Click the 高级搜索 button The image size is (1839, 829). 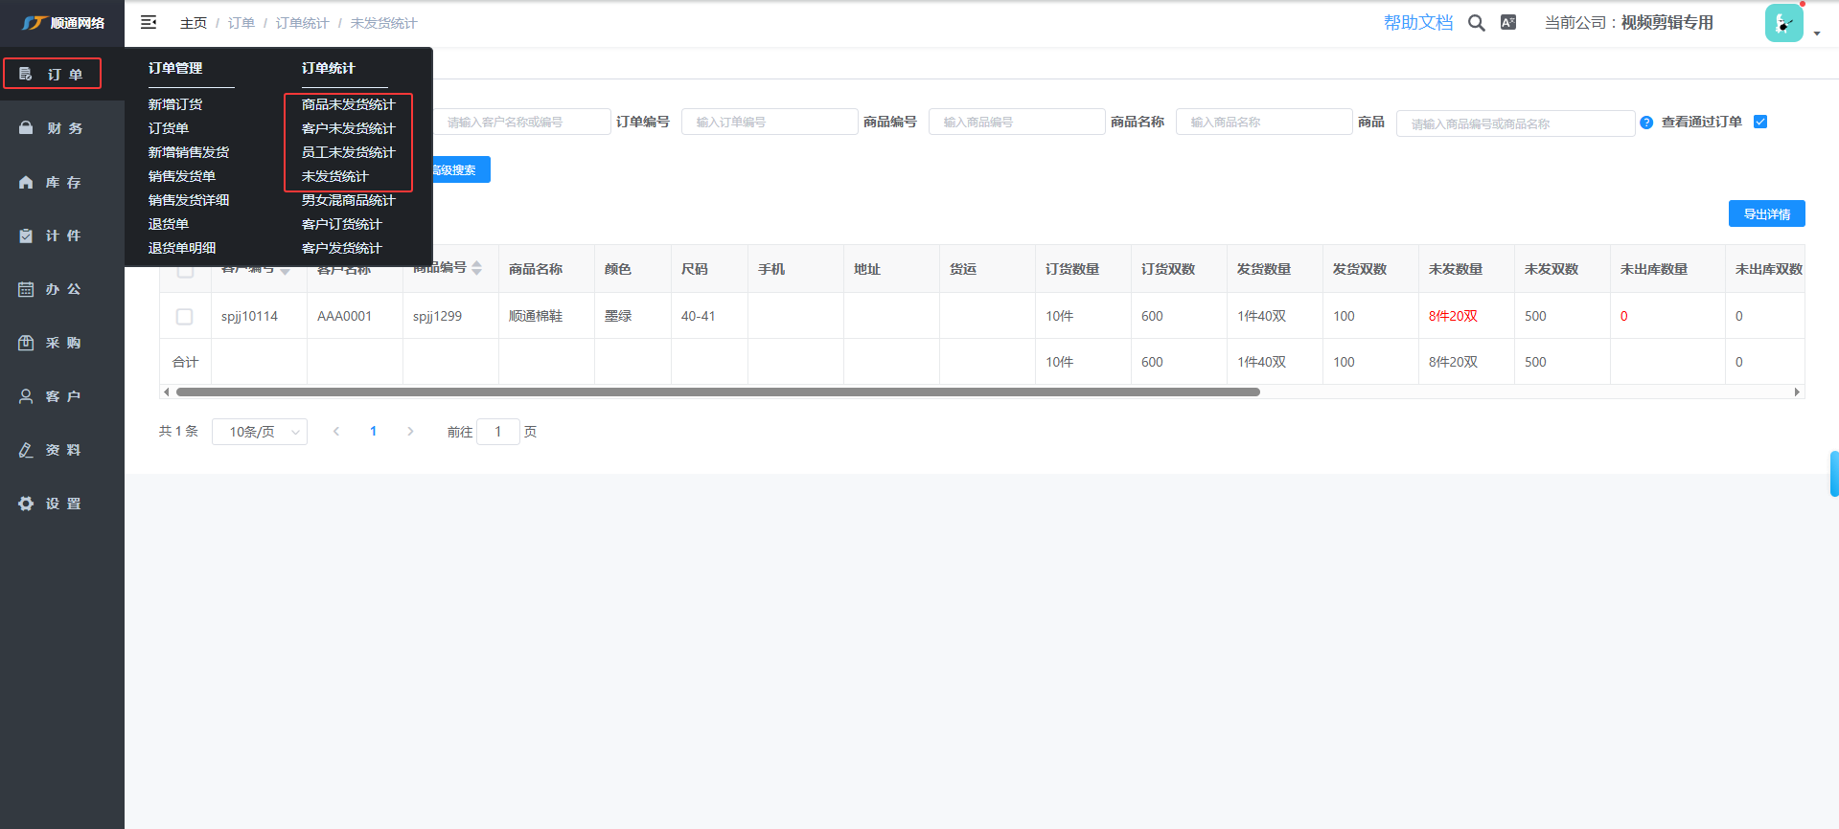tap(461, 169)
